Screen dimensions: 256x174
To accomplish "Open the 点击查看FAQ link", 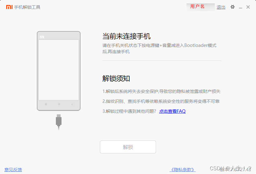I will click(x=172, y=111).
